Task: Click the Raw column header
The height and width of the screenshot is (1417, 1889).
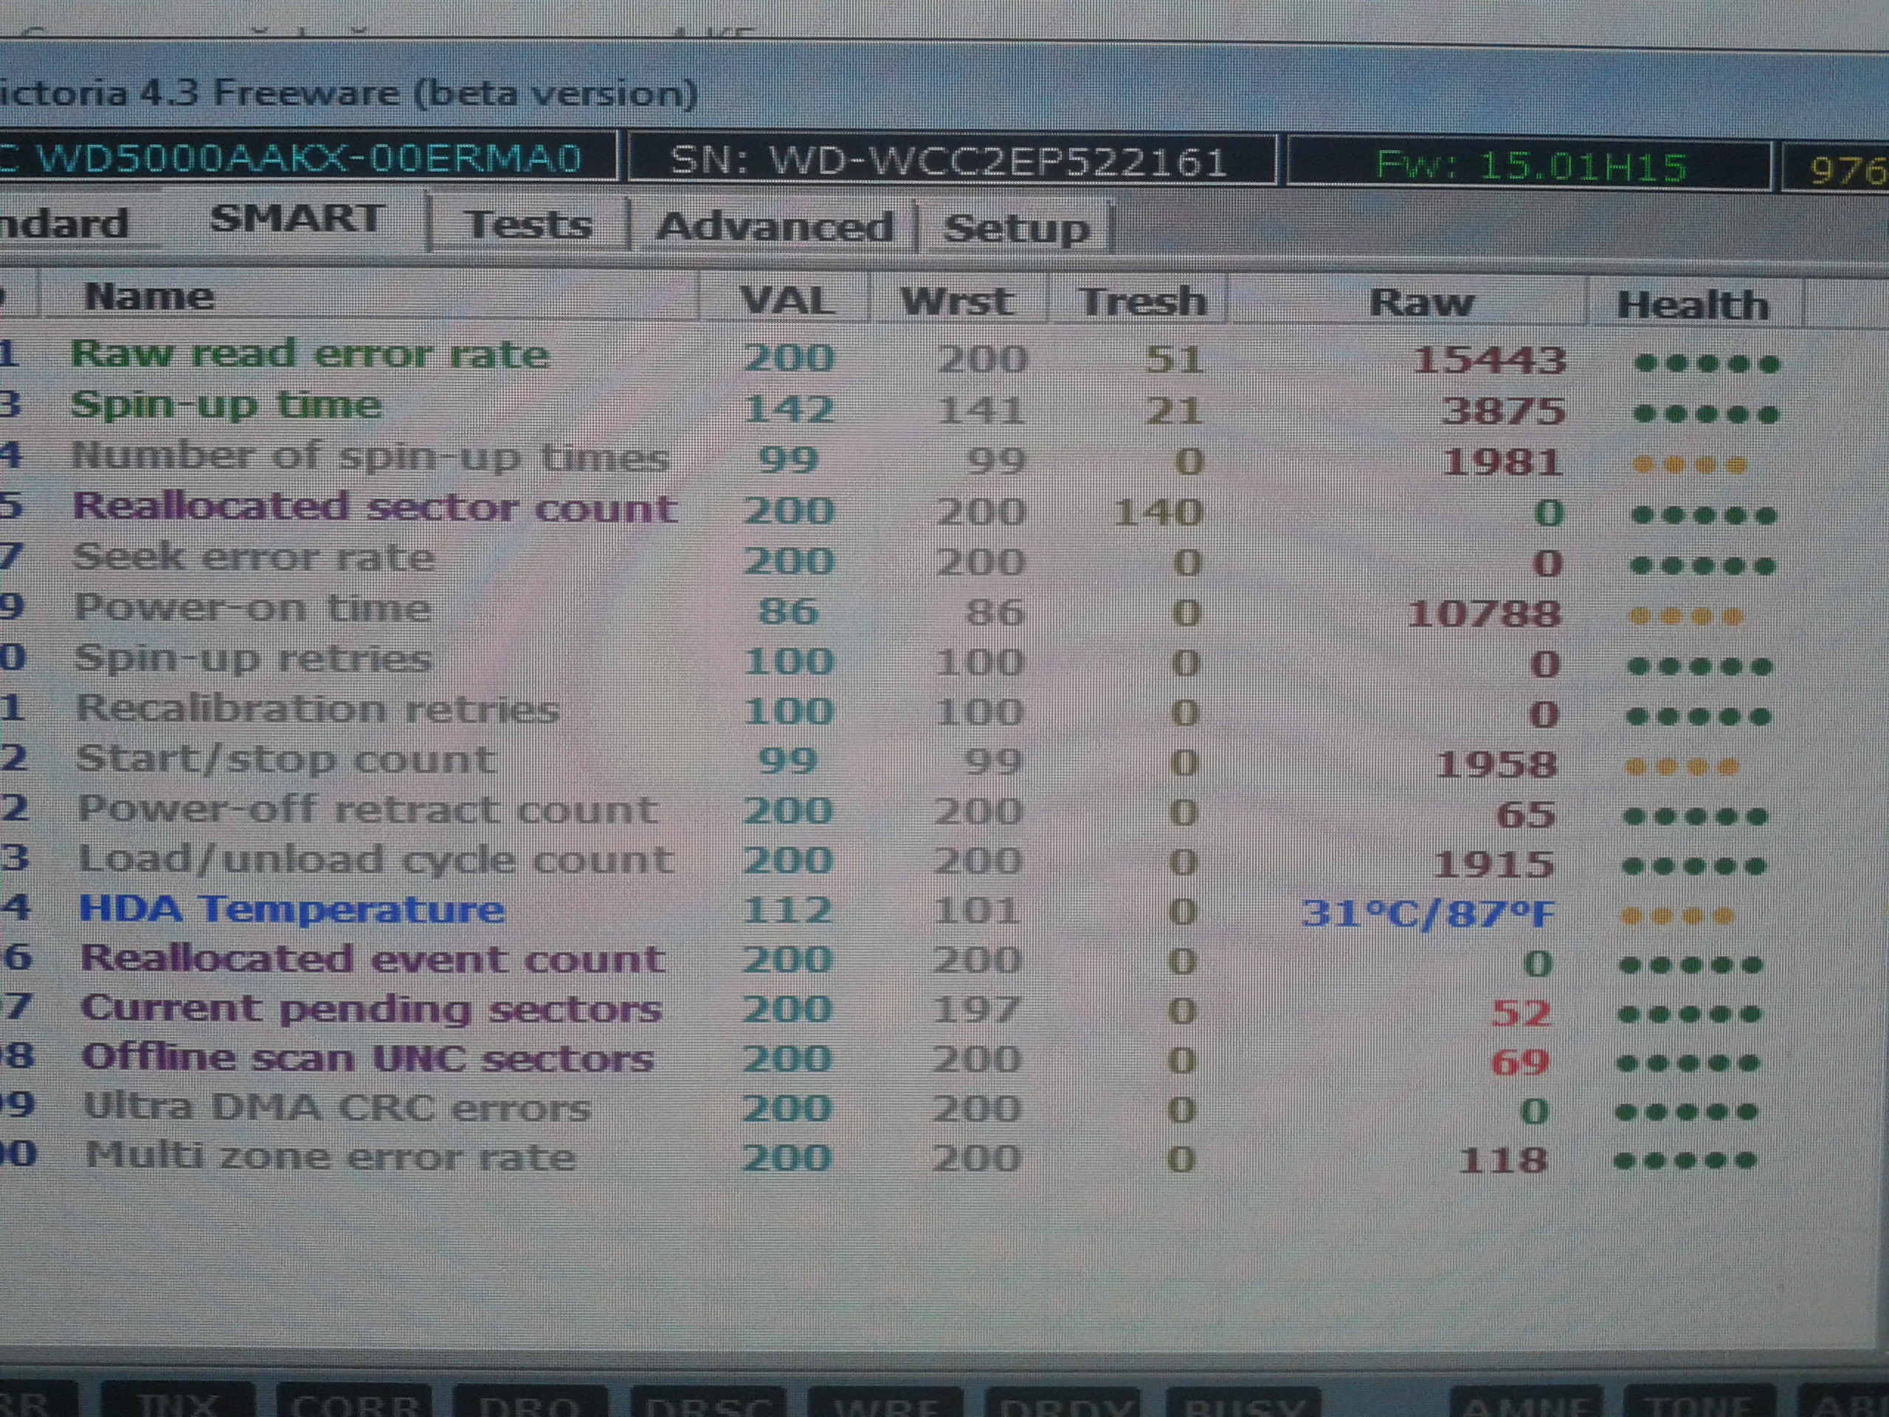Action: pyautogui.click(x=1420, y=303)
